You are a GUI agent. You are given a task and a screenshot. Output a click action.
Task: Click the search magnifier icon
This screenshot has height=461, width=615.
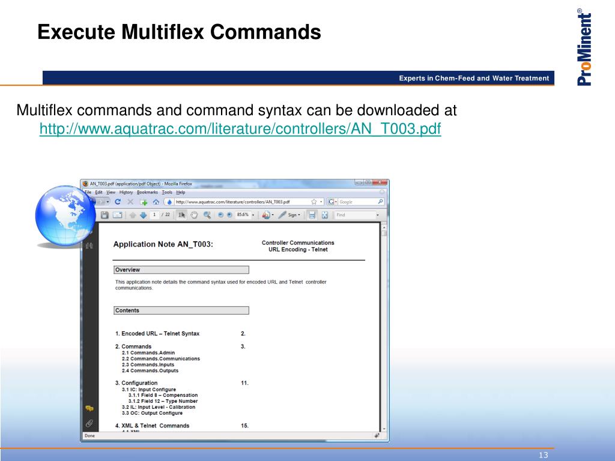[380, 202]
